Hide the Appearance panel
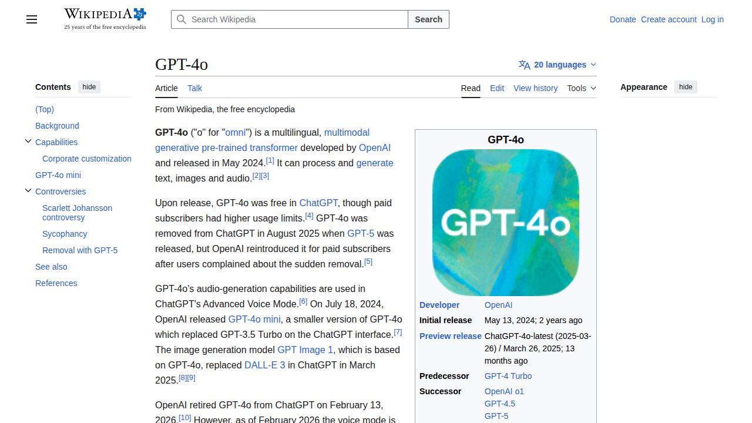The height and width of the screenshot is (423, 752). pos(686,87)
